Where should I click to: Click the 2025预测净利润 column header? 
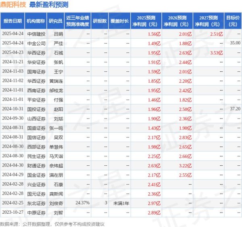pyautogui.click(x=146, y=21)
